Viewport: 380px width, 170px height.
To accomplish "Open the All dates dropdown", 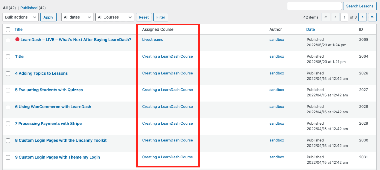I will (x=77, y=17).
